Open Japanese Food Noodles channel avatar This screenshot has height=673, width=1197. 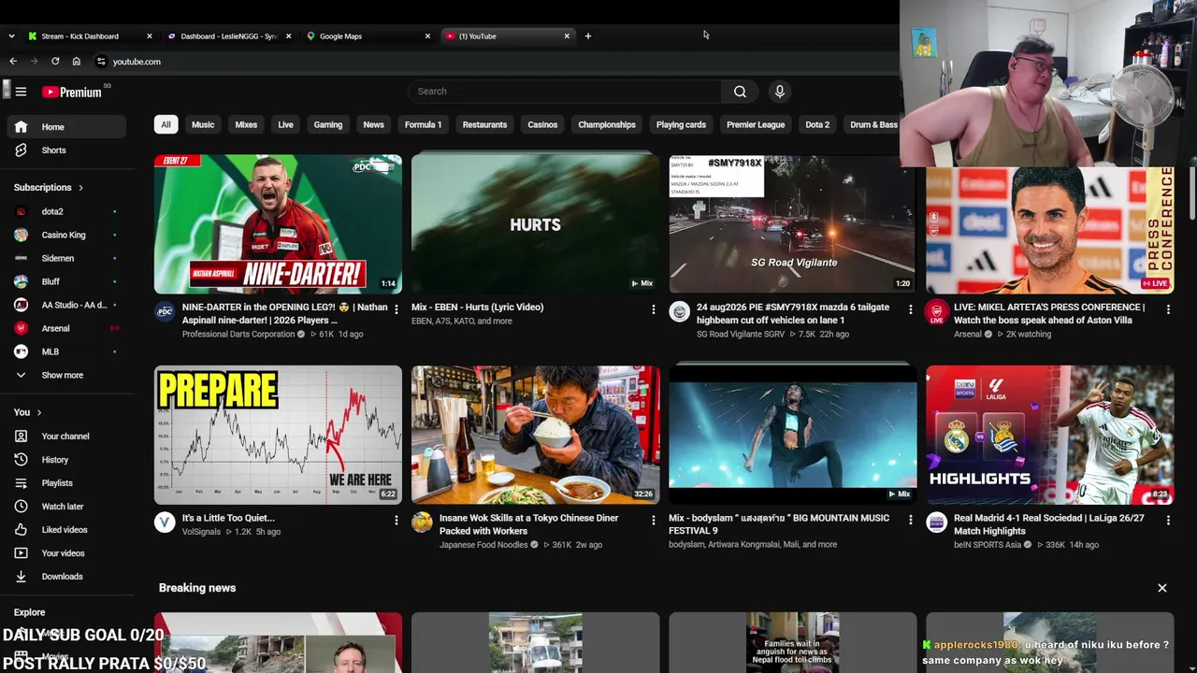click(422, 523)
